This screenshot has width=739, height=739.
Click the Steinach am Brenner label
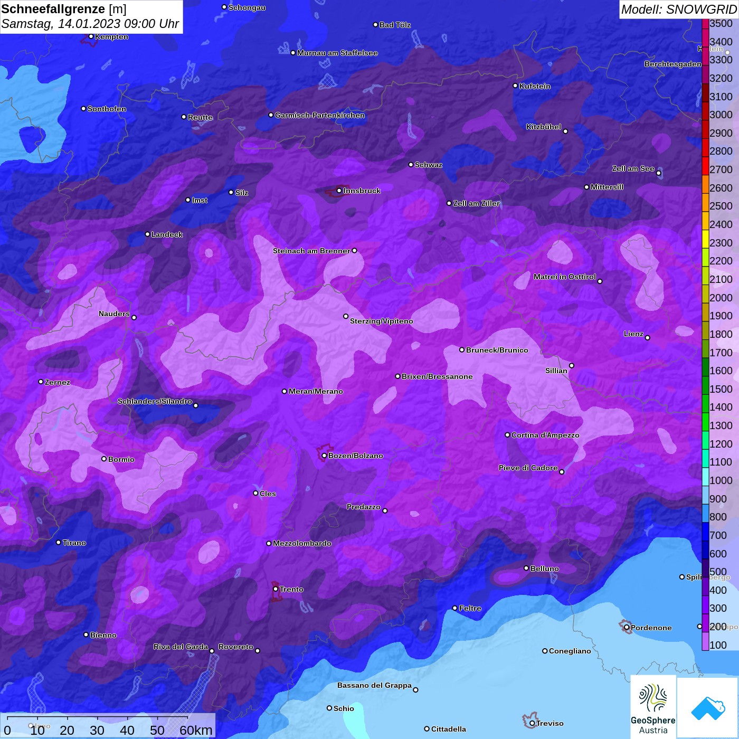click(x=311, y=251)
